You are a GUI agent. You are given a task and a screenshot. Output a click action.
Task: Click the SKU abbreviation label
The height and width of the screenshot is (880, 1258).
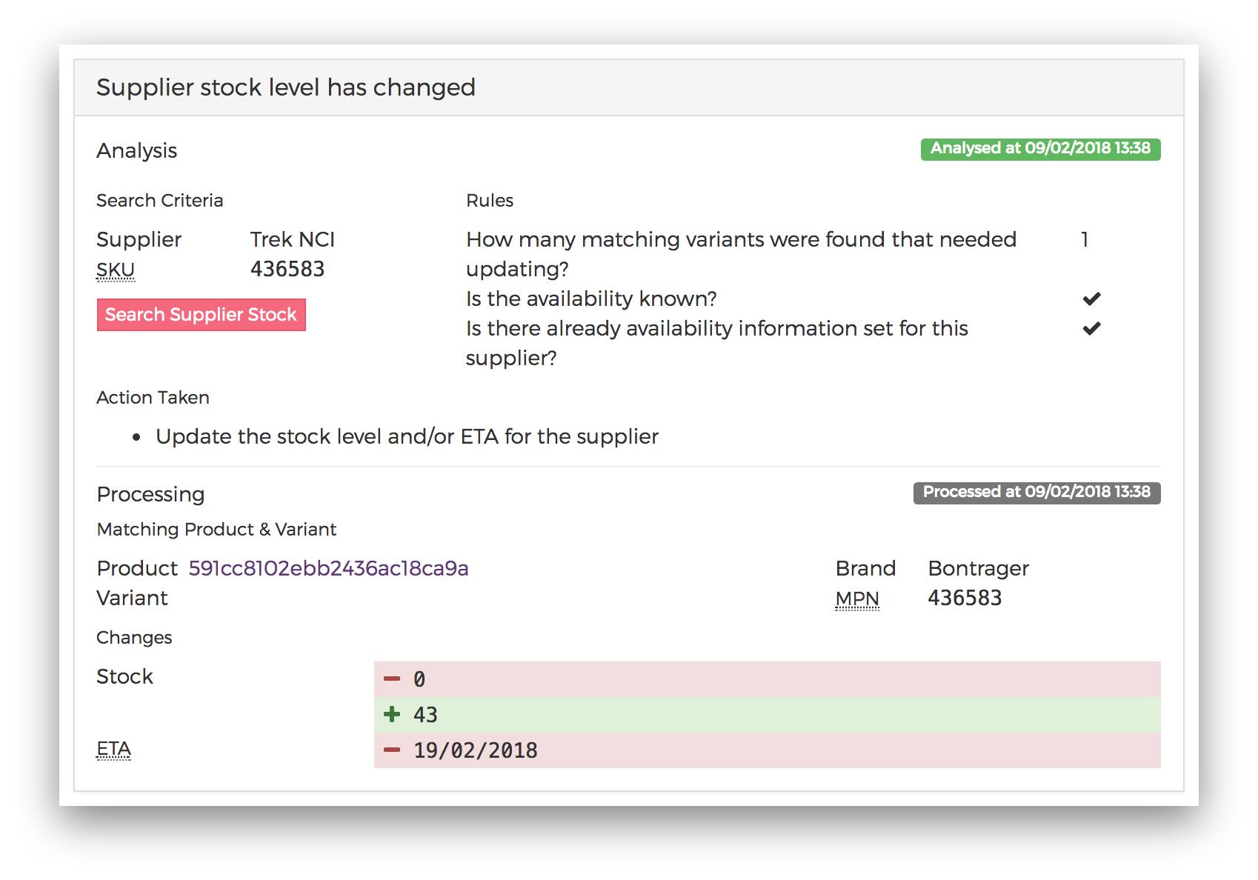click(x=116, y=270)
